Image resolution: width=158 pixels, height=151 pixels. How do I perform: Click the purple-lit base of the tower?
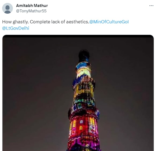pyautogui.click(x=84, y=143)
